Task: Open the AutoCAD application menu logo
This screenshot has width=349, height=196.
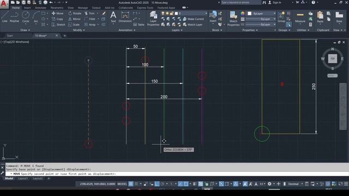Action: click(4, 4)
